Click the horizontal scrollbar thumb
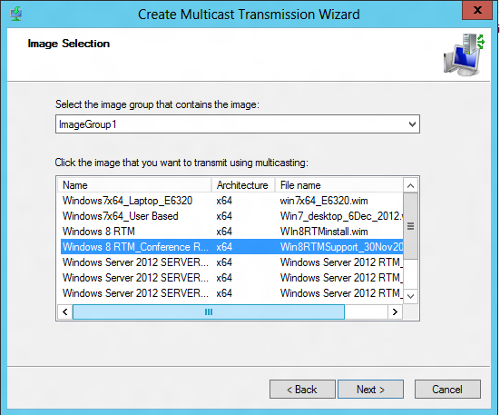Viewport: 500px width, 415px height. click(209, 311)
